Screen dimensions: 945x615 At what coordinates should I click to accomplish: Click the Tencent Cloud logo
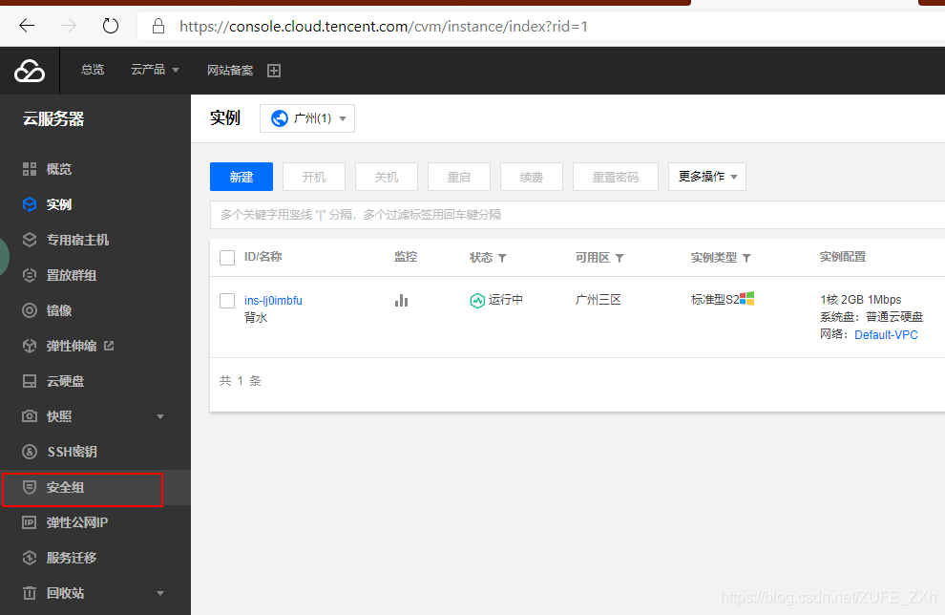30,71
